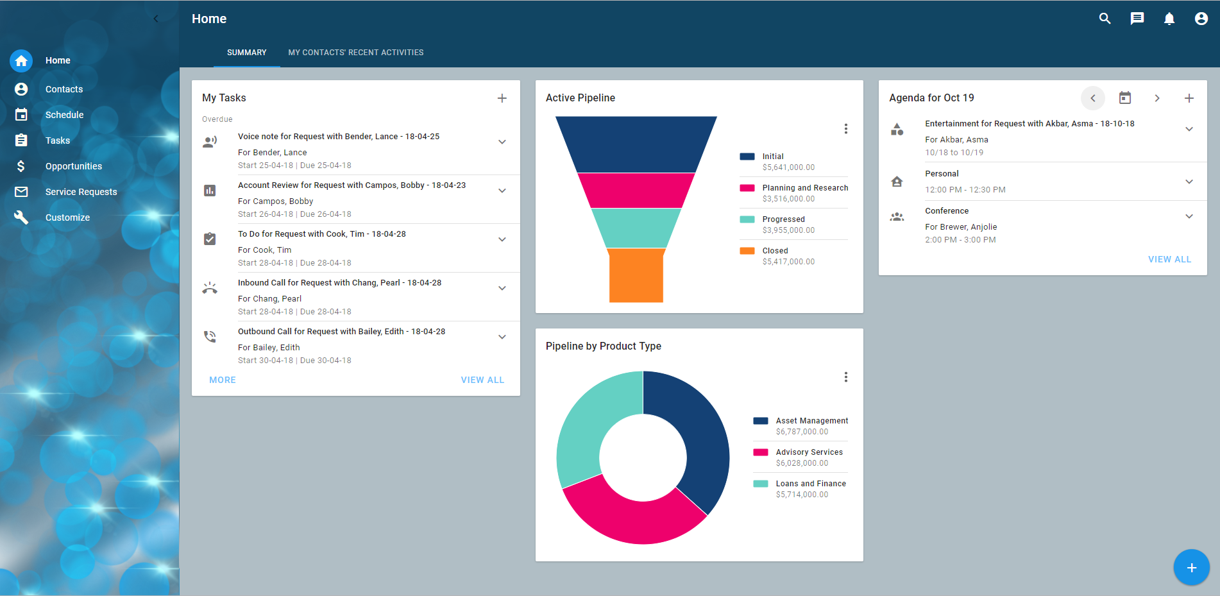
Task: Click MORE link in My Tasks
Action: tap(222, 380)
